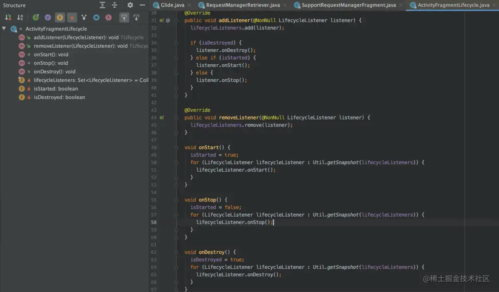Toggle Show Fields orange f icon

[60, 17]
